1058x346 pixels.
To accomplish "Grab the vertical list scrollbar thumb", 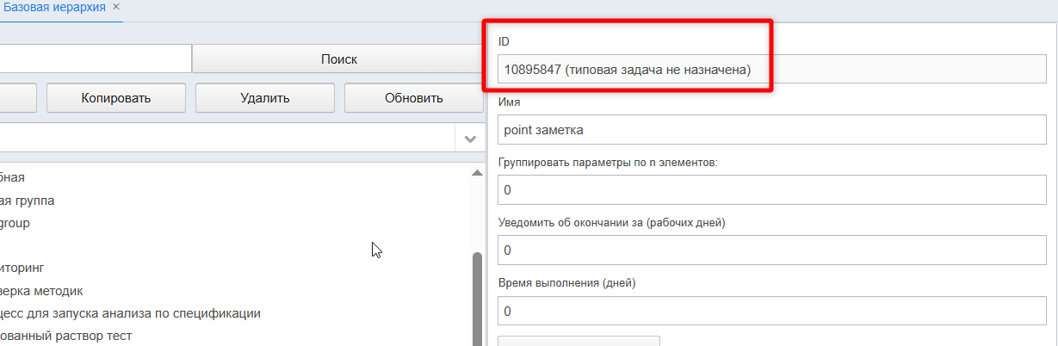I will [477, 300].
